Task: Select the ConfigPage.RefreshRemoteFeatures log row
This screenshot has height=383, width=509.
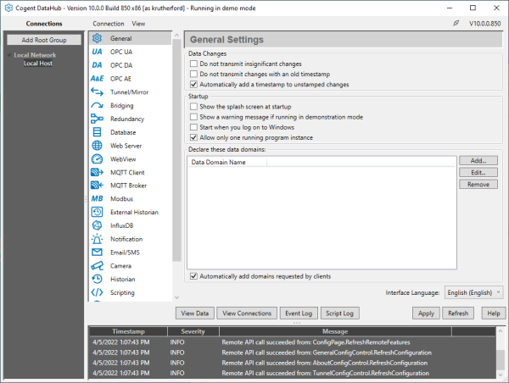Action: point(293,342)
